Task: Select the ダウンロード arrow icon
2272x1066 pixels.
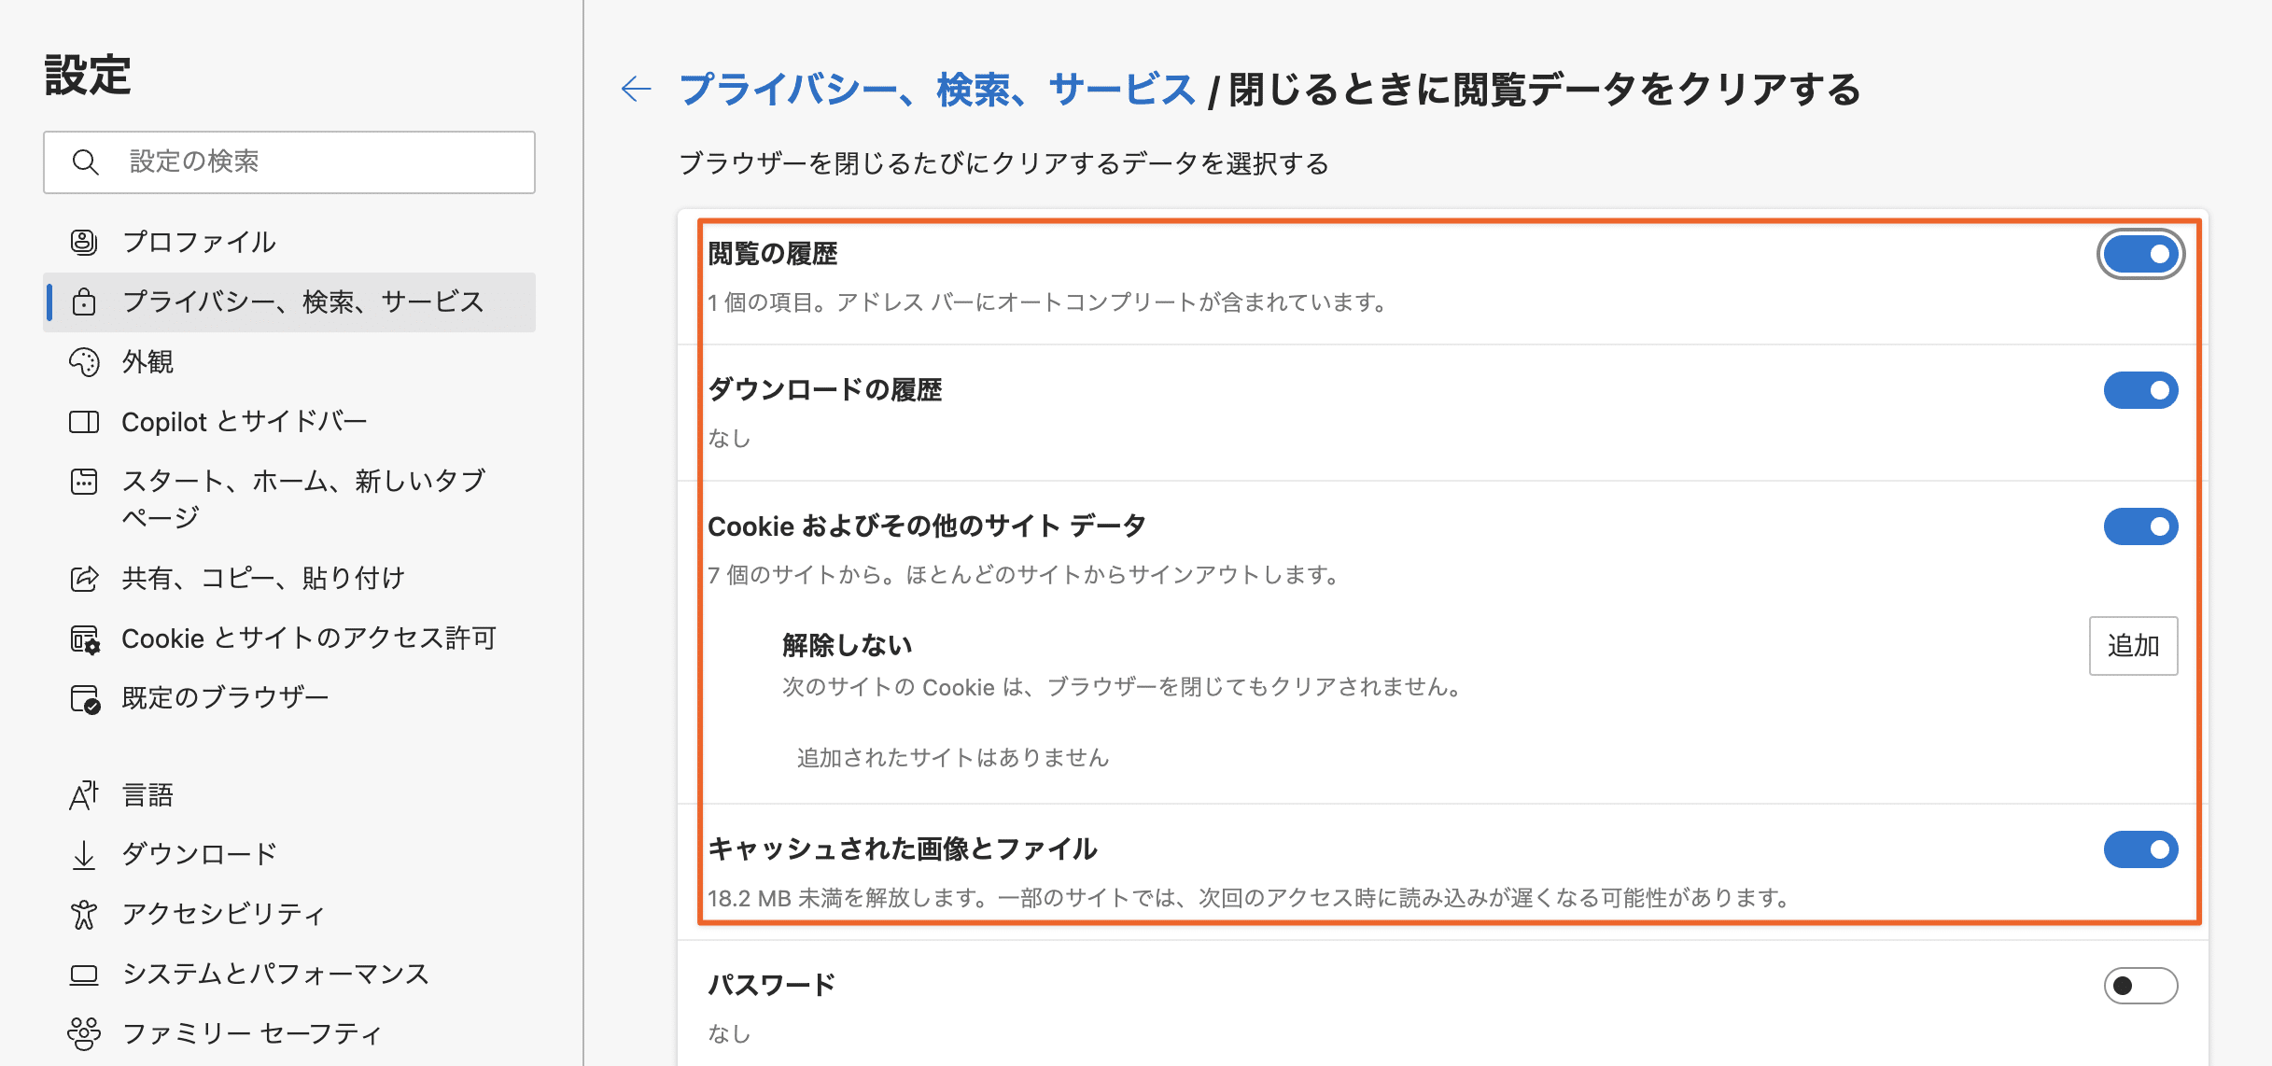Action: click(x=85, y=852)
